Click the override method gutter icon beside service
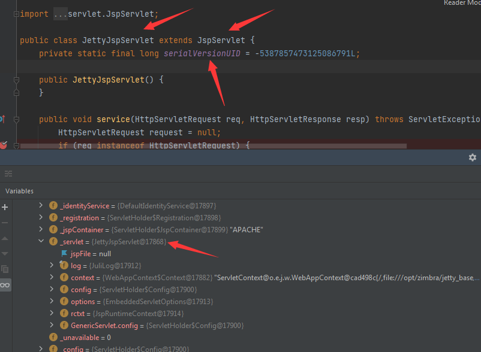Viewport: 481px width, 352px height. point(2,119)
